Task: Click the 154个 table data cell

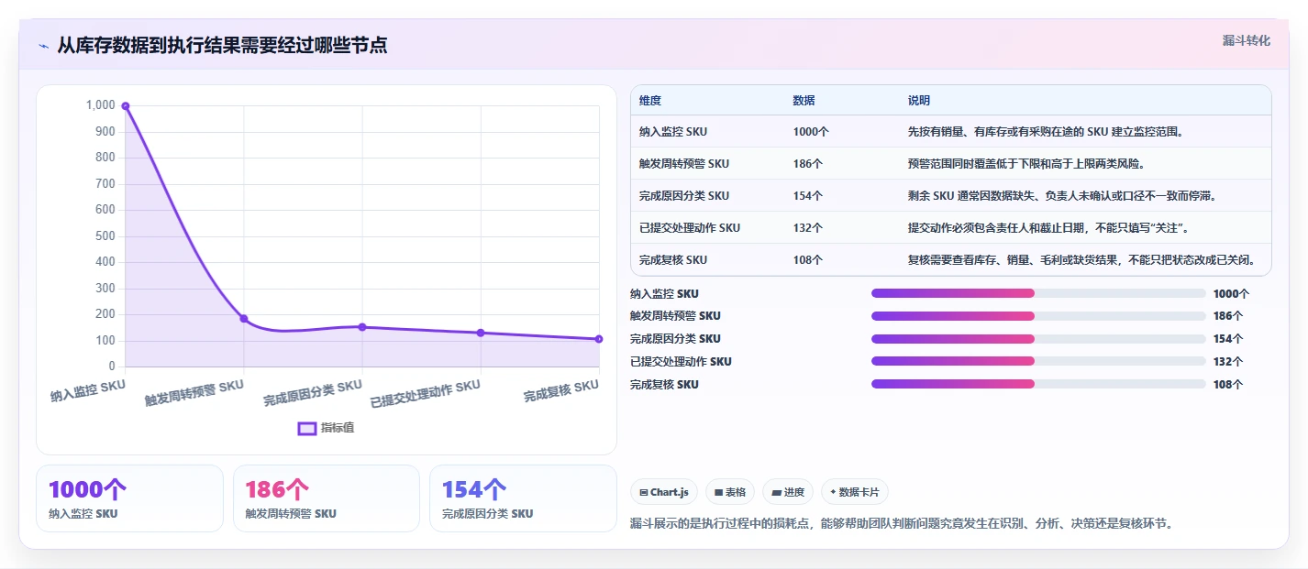Action: (x=808, y=196)
